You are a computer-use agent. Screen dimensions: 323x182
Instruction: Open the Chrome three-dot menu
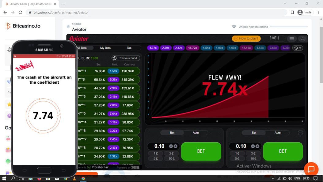click(318, 12)
